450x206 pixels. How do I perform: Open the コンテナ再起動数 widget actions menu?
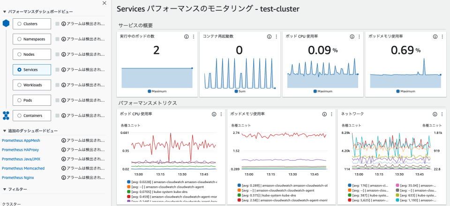[277, 37]
